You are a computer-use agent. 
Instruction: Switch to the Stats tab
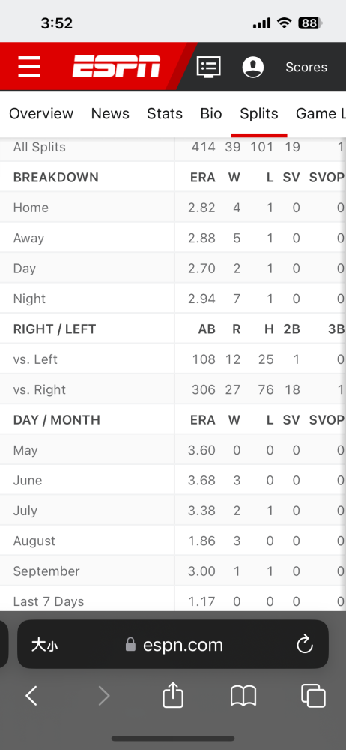pyautogui.click(x=165, y=113)
